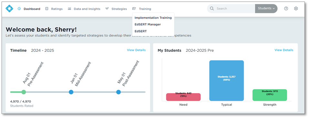Viewport: 309px width, 118px height.
Task: Select the Jan 01 Mid-Assessment timeline marker
Action: point(71,92)
